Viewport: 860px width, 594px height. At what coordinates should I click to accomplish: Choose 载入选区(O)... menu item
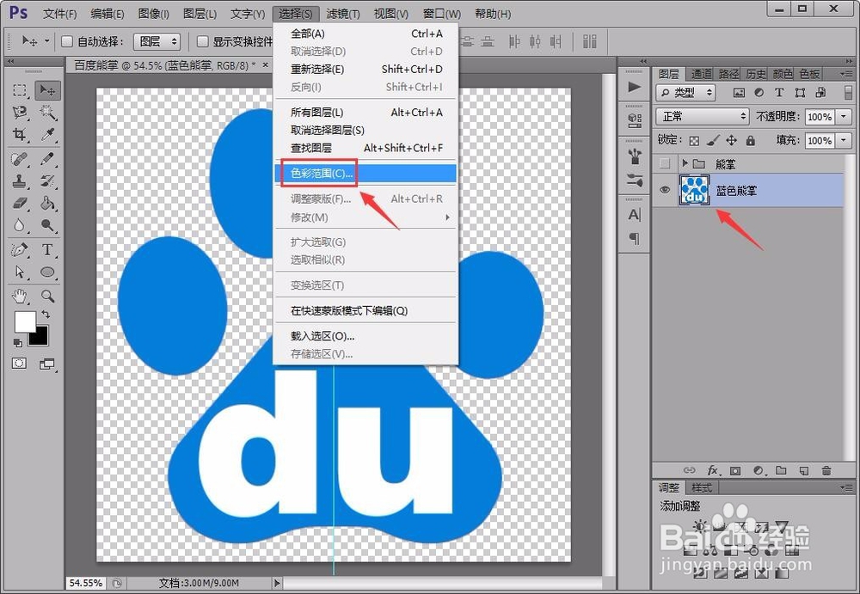(365, 335)
